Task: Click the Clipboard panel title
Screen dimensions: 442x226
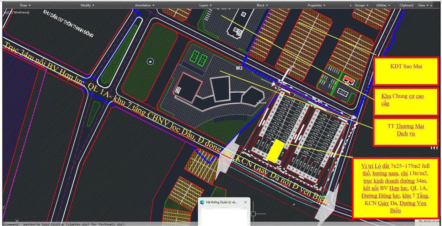Action: 406,5
